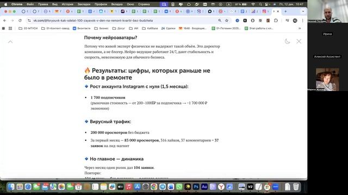Bookmark this page with the star icon

coord(227,21)
